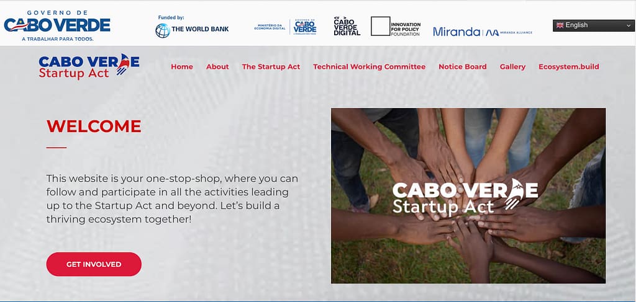The width and height of the screenshot is (636, 302).
Task: Click the Cabo Verde Startup Act site logo
Action: [89, 66]
